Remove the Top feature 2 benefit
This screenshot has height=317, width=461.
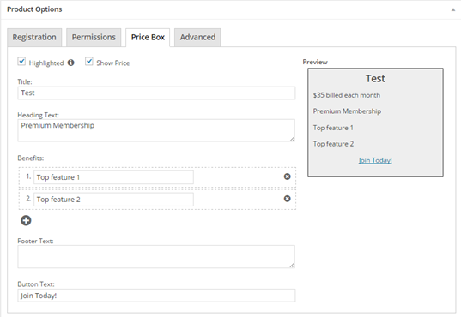coord(288,199)
